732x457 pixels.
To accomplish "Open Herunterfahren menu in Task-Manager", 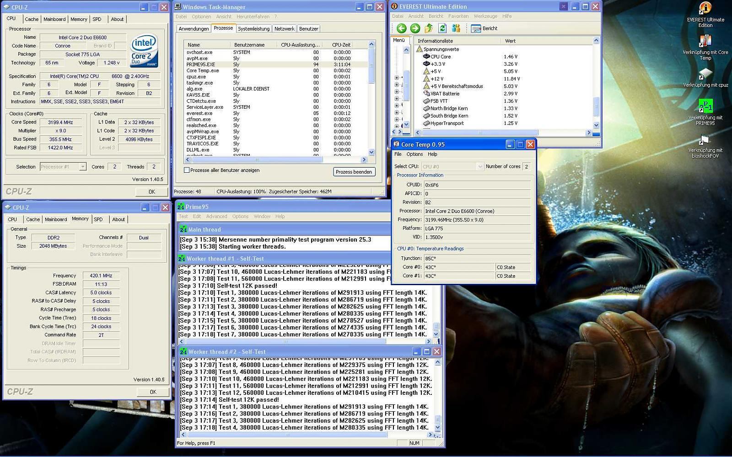I will pos(253,16).
